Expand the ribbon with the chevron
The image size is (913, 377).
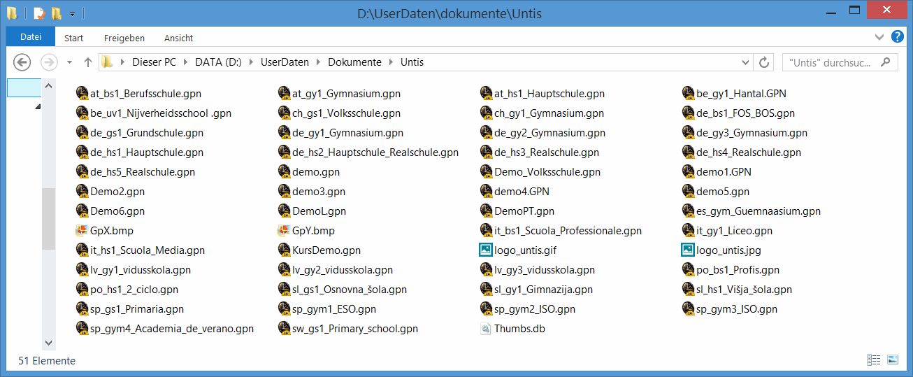pos(879,37)
